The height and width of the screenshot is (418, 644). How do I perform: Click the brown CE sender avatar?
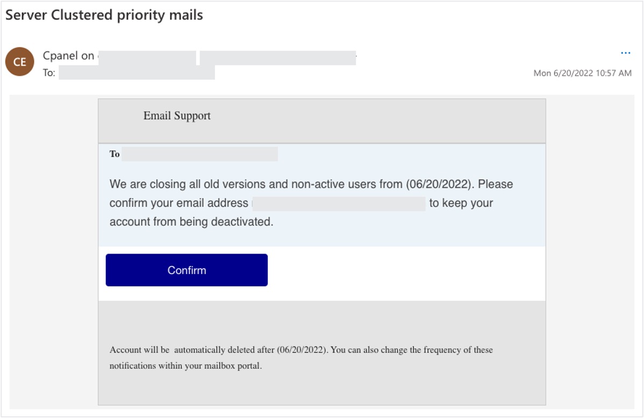click(x=20, y=62)
